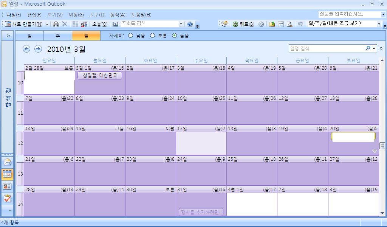The height and width of the screenshot is (227, 387).
Task: Click the new appointment box on the 20th
Action: tap(353, 137)
